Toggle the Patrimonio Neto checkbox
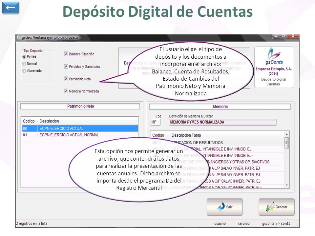The image size is (315, 236). pos(66,79)
